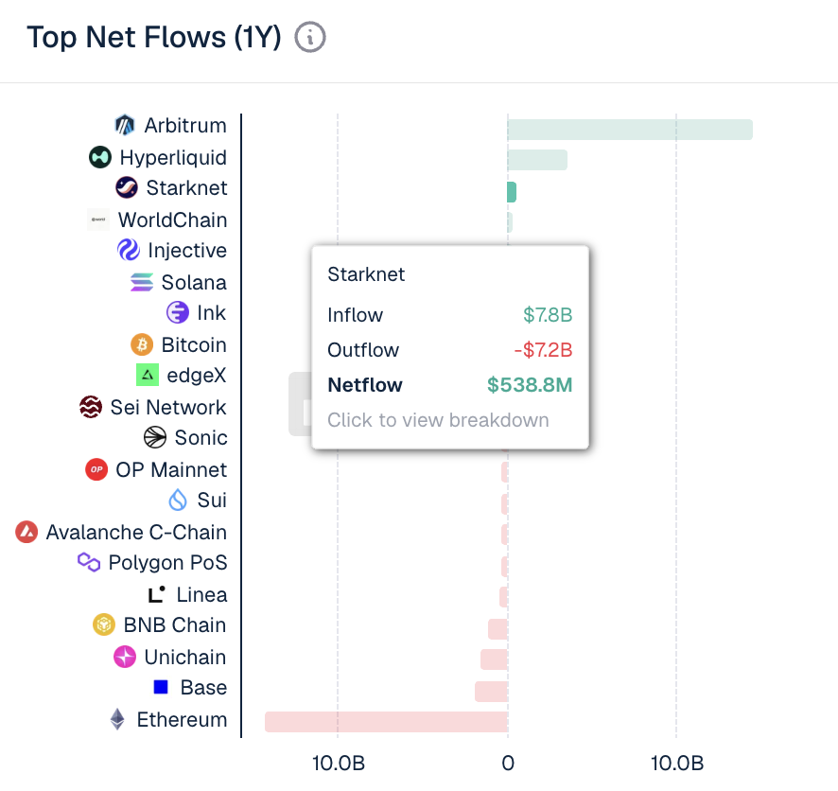Click the Bitcoin label text
This screenshot has width=838, height=791.
point(194,345)
